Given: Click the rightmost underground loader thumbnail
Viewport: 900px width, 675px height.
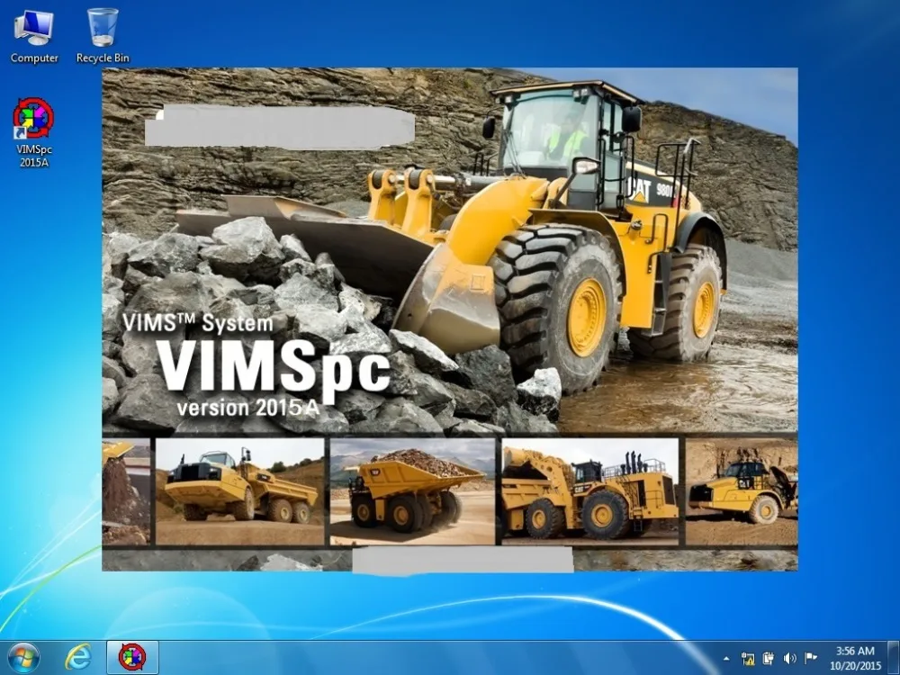Looking at the screenshot, I should (742, 491).
